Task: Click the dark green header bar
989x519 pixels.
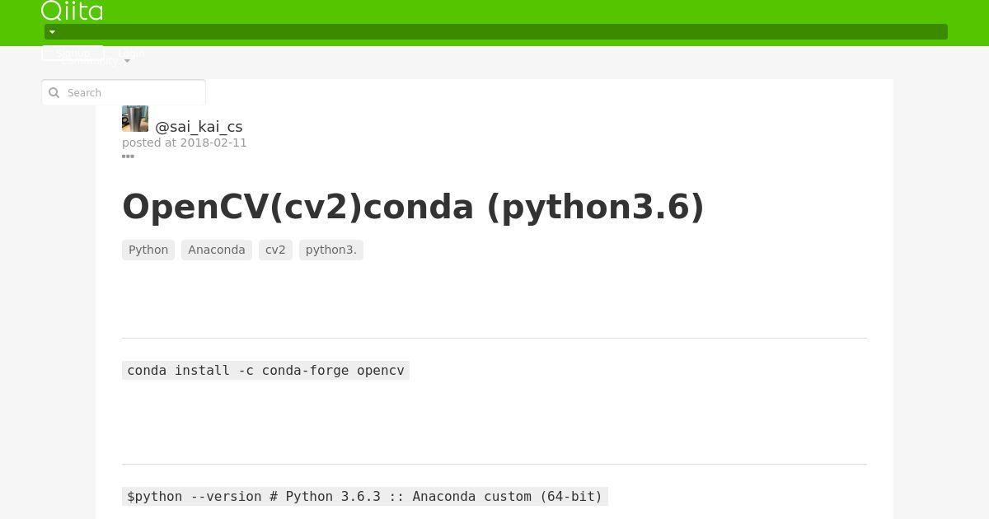Action: [496, 32]
